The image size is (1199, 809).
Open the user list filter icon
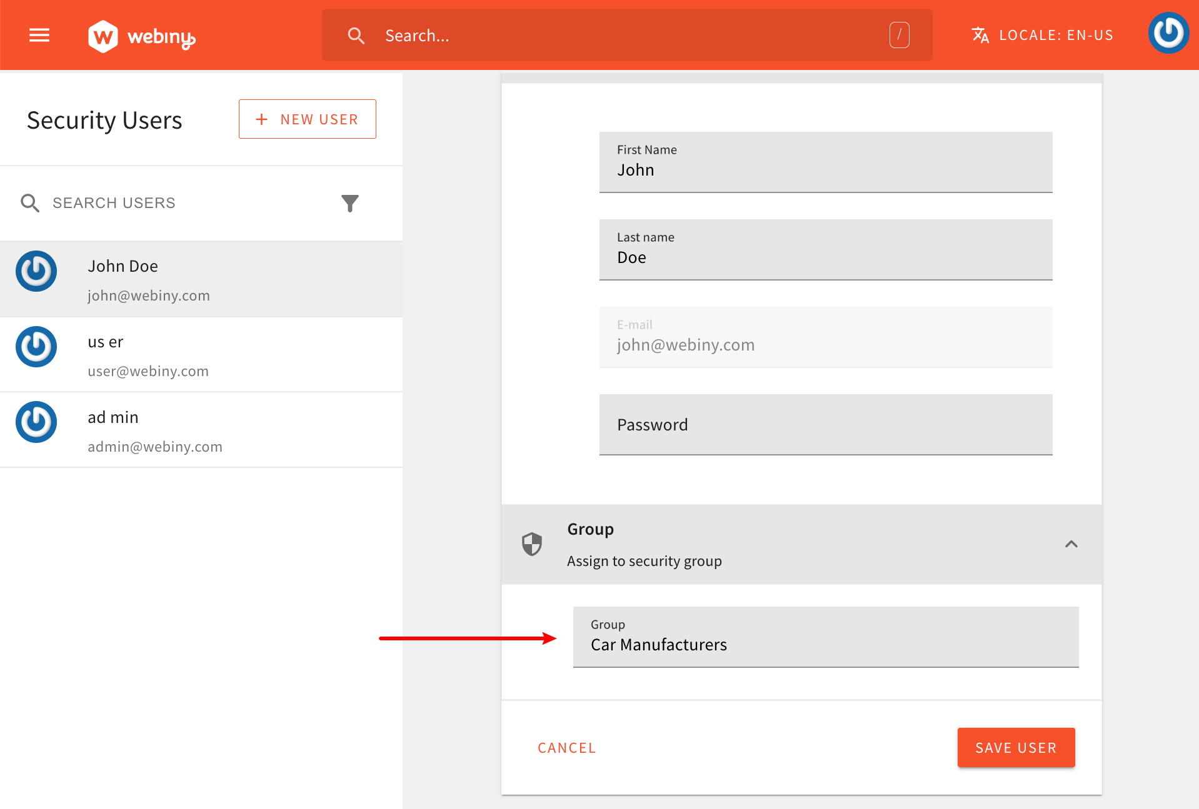(351, 203)
